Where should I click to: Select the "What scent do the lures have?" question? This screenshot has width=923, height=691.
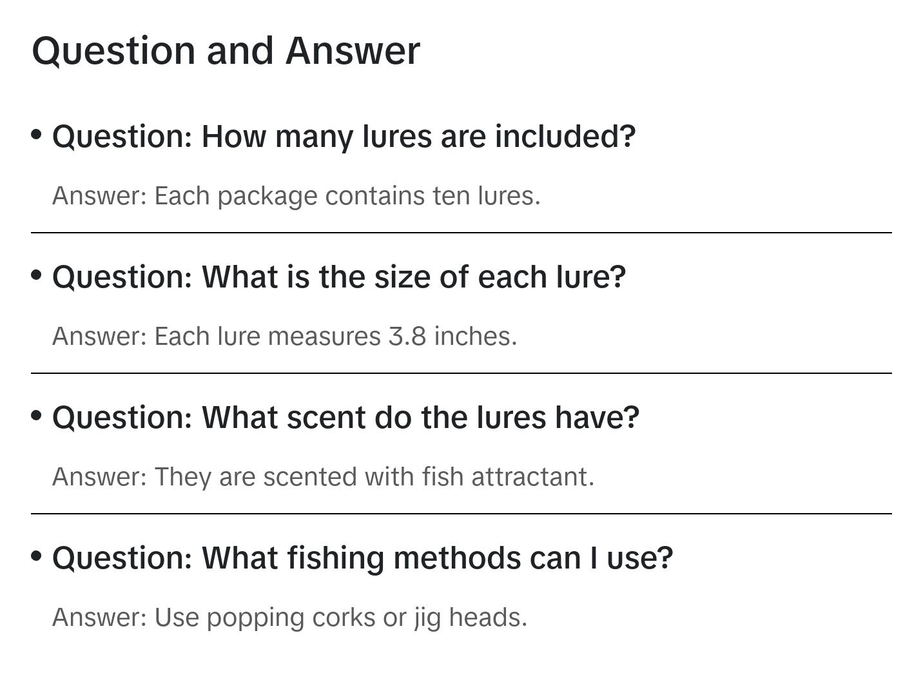(345, 418)
